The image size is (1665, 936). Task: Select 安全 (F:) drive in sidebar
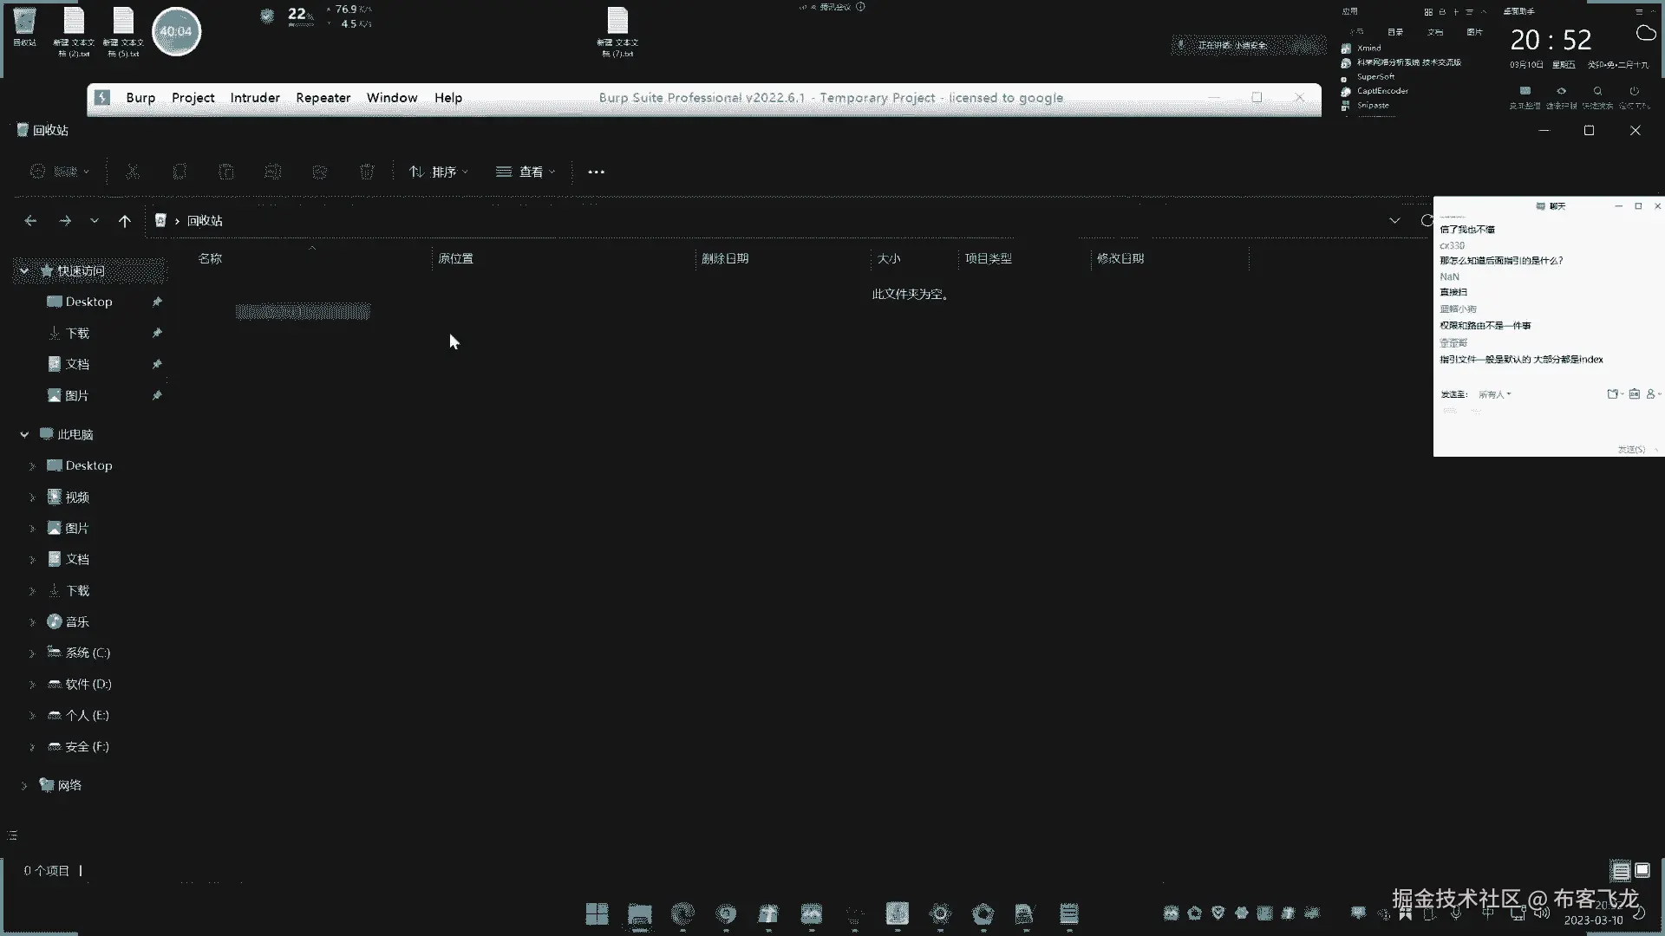coord(87,746)
